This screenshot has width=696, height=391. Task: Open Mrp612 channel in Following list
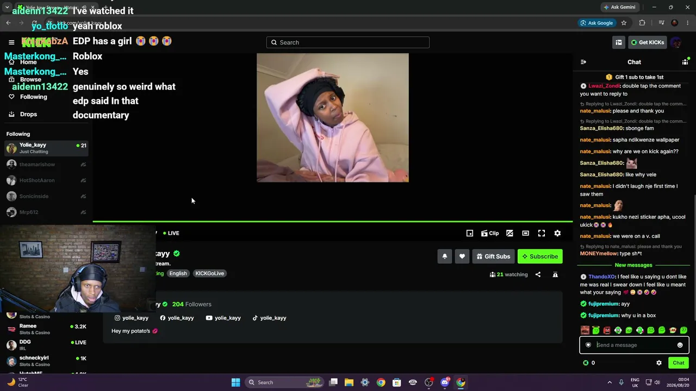point(46,212)
